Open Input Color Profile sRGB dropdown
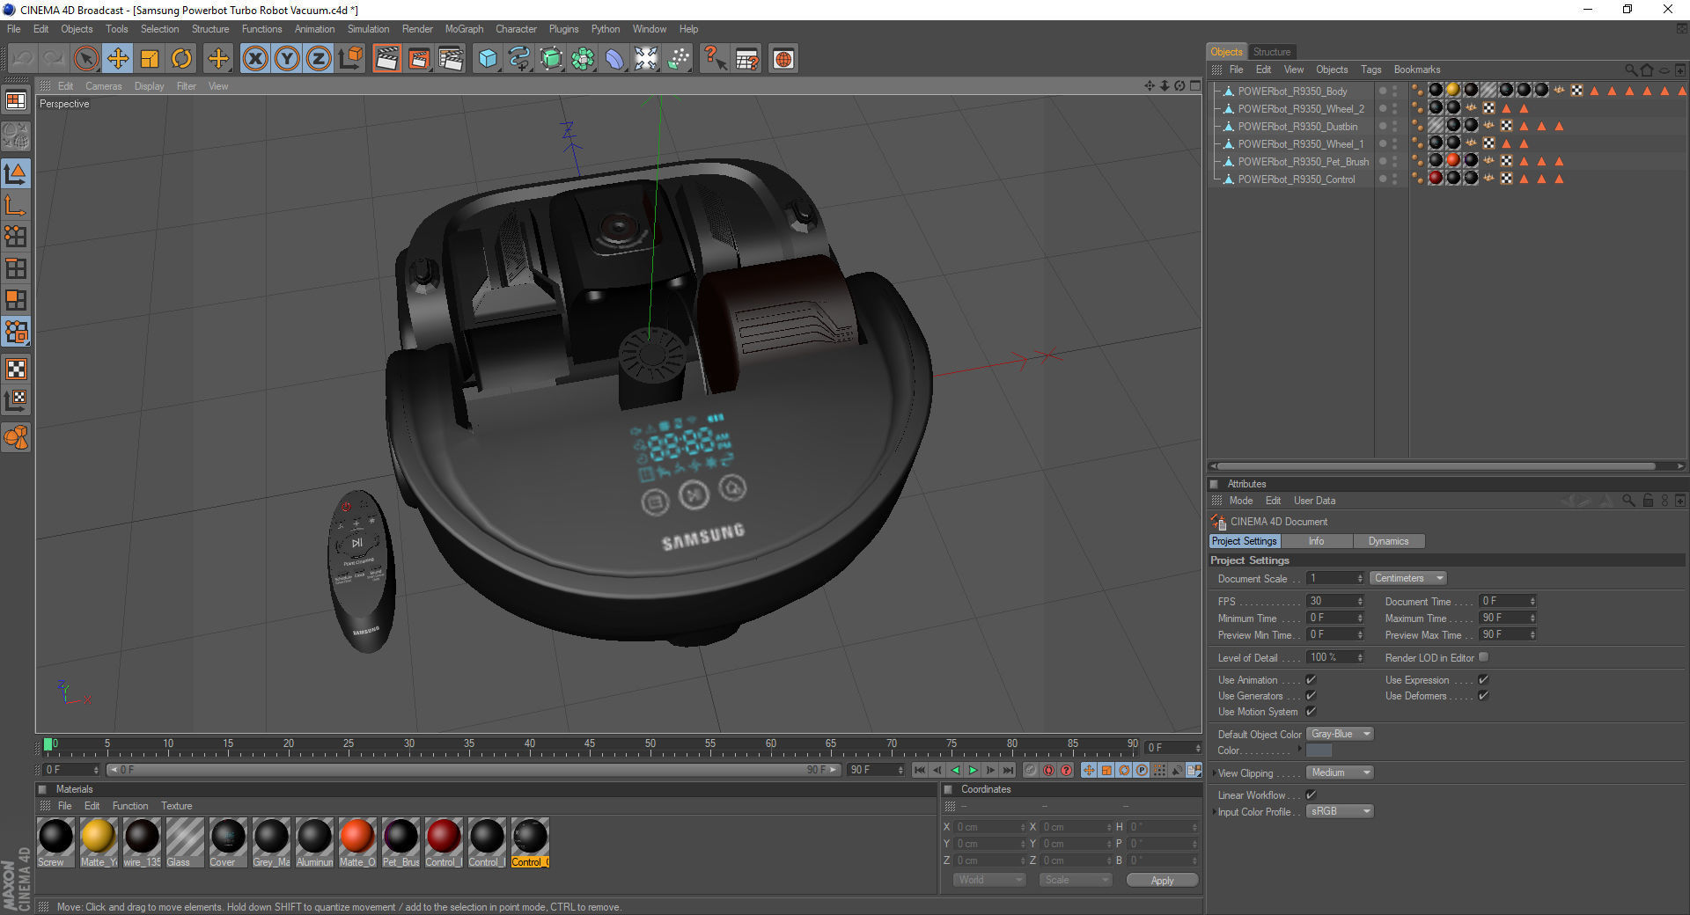This screenshot has width=1690, height=915. pos(1340,811)
